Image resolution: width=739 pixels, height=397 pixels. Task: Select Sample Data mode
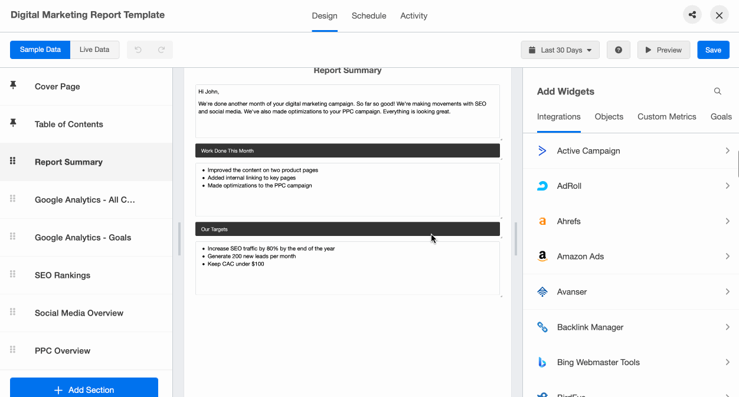coord(40,50)
